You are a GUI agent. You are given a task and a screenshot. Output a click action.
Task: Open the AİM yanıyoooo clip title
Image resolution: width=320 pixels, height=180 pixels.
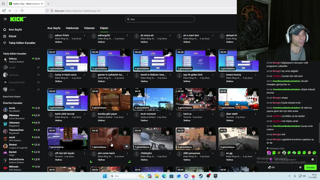pos(192,153)
